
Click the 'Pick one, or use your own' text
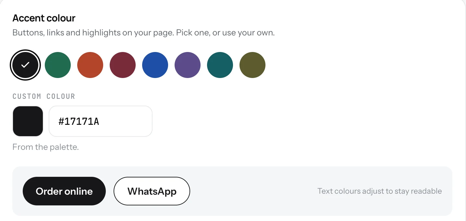(x=226, y=33)
